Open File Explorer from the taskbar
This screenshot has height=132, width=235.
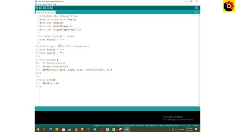(x=57, y=129)
